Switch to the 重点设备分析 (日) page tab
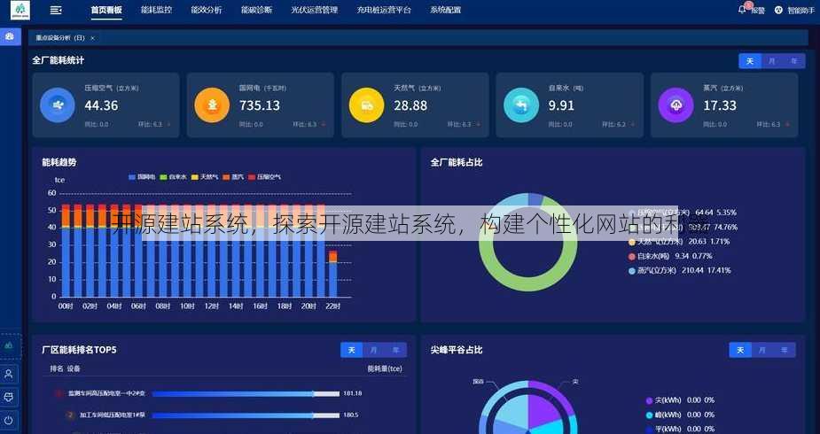This screenshot has height=434, width=820. [60, 38]
